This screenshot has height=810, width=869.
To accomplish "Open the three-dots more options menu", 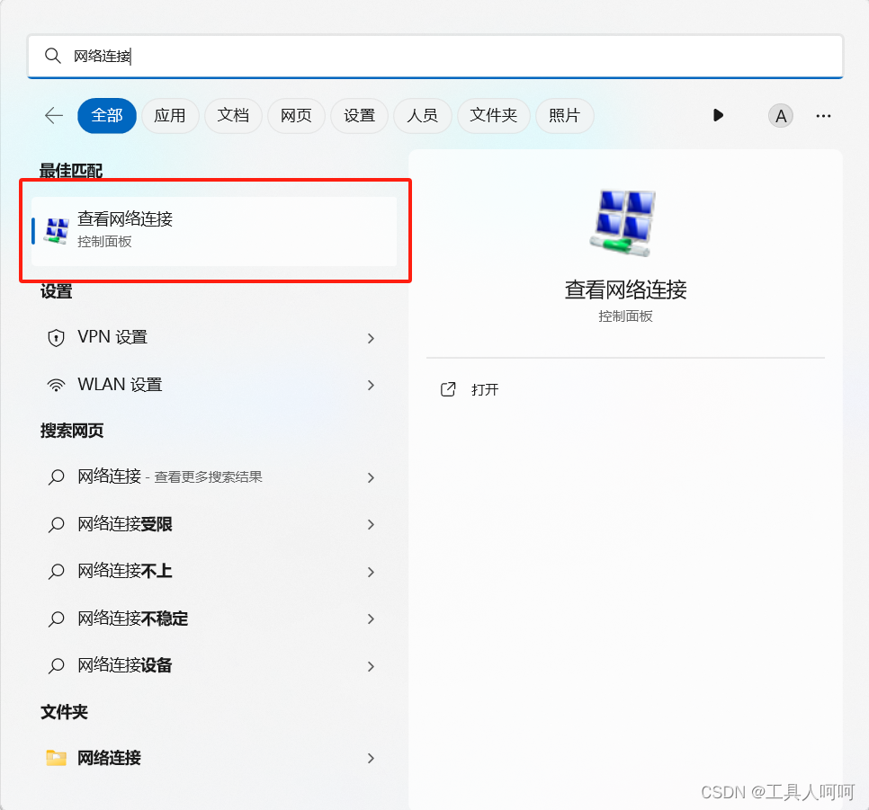I will coord(823,116).
